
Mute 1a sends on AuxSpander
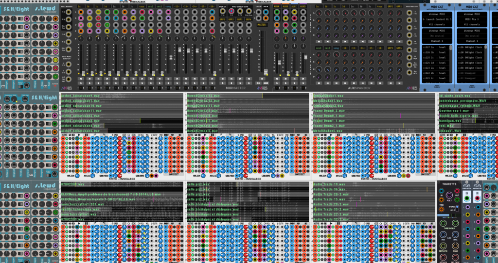[x=319, y=42]
